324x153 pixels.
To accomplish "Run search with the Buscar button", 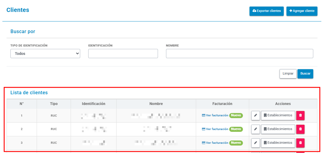I will click(x=306, y=74).
